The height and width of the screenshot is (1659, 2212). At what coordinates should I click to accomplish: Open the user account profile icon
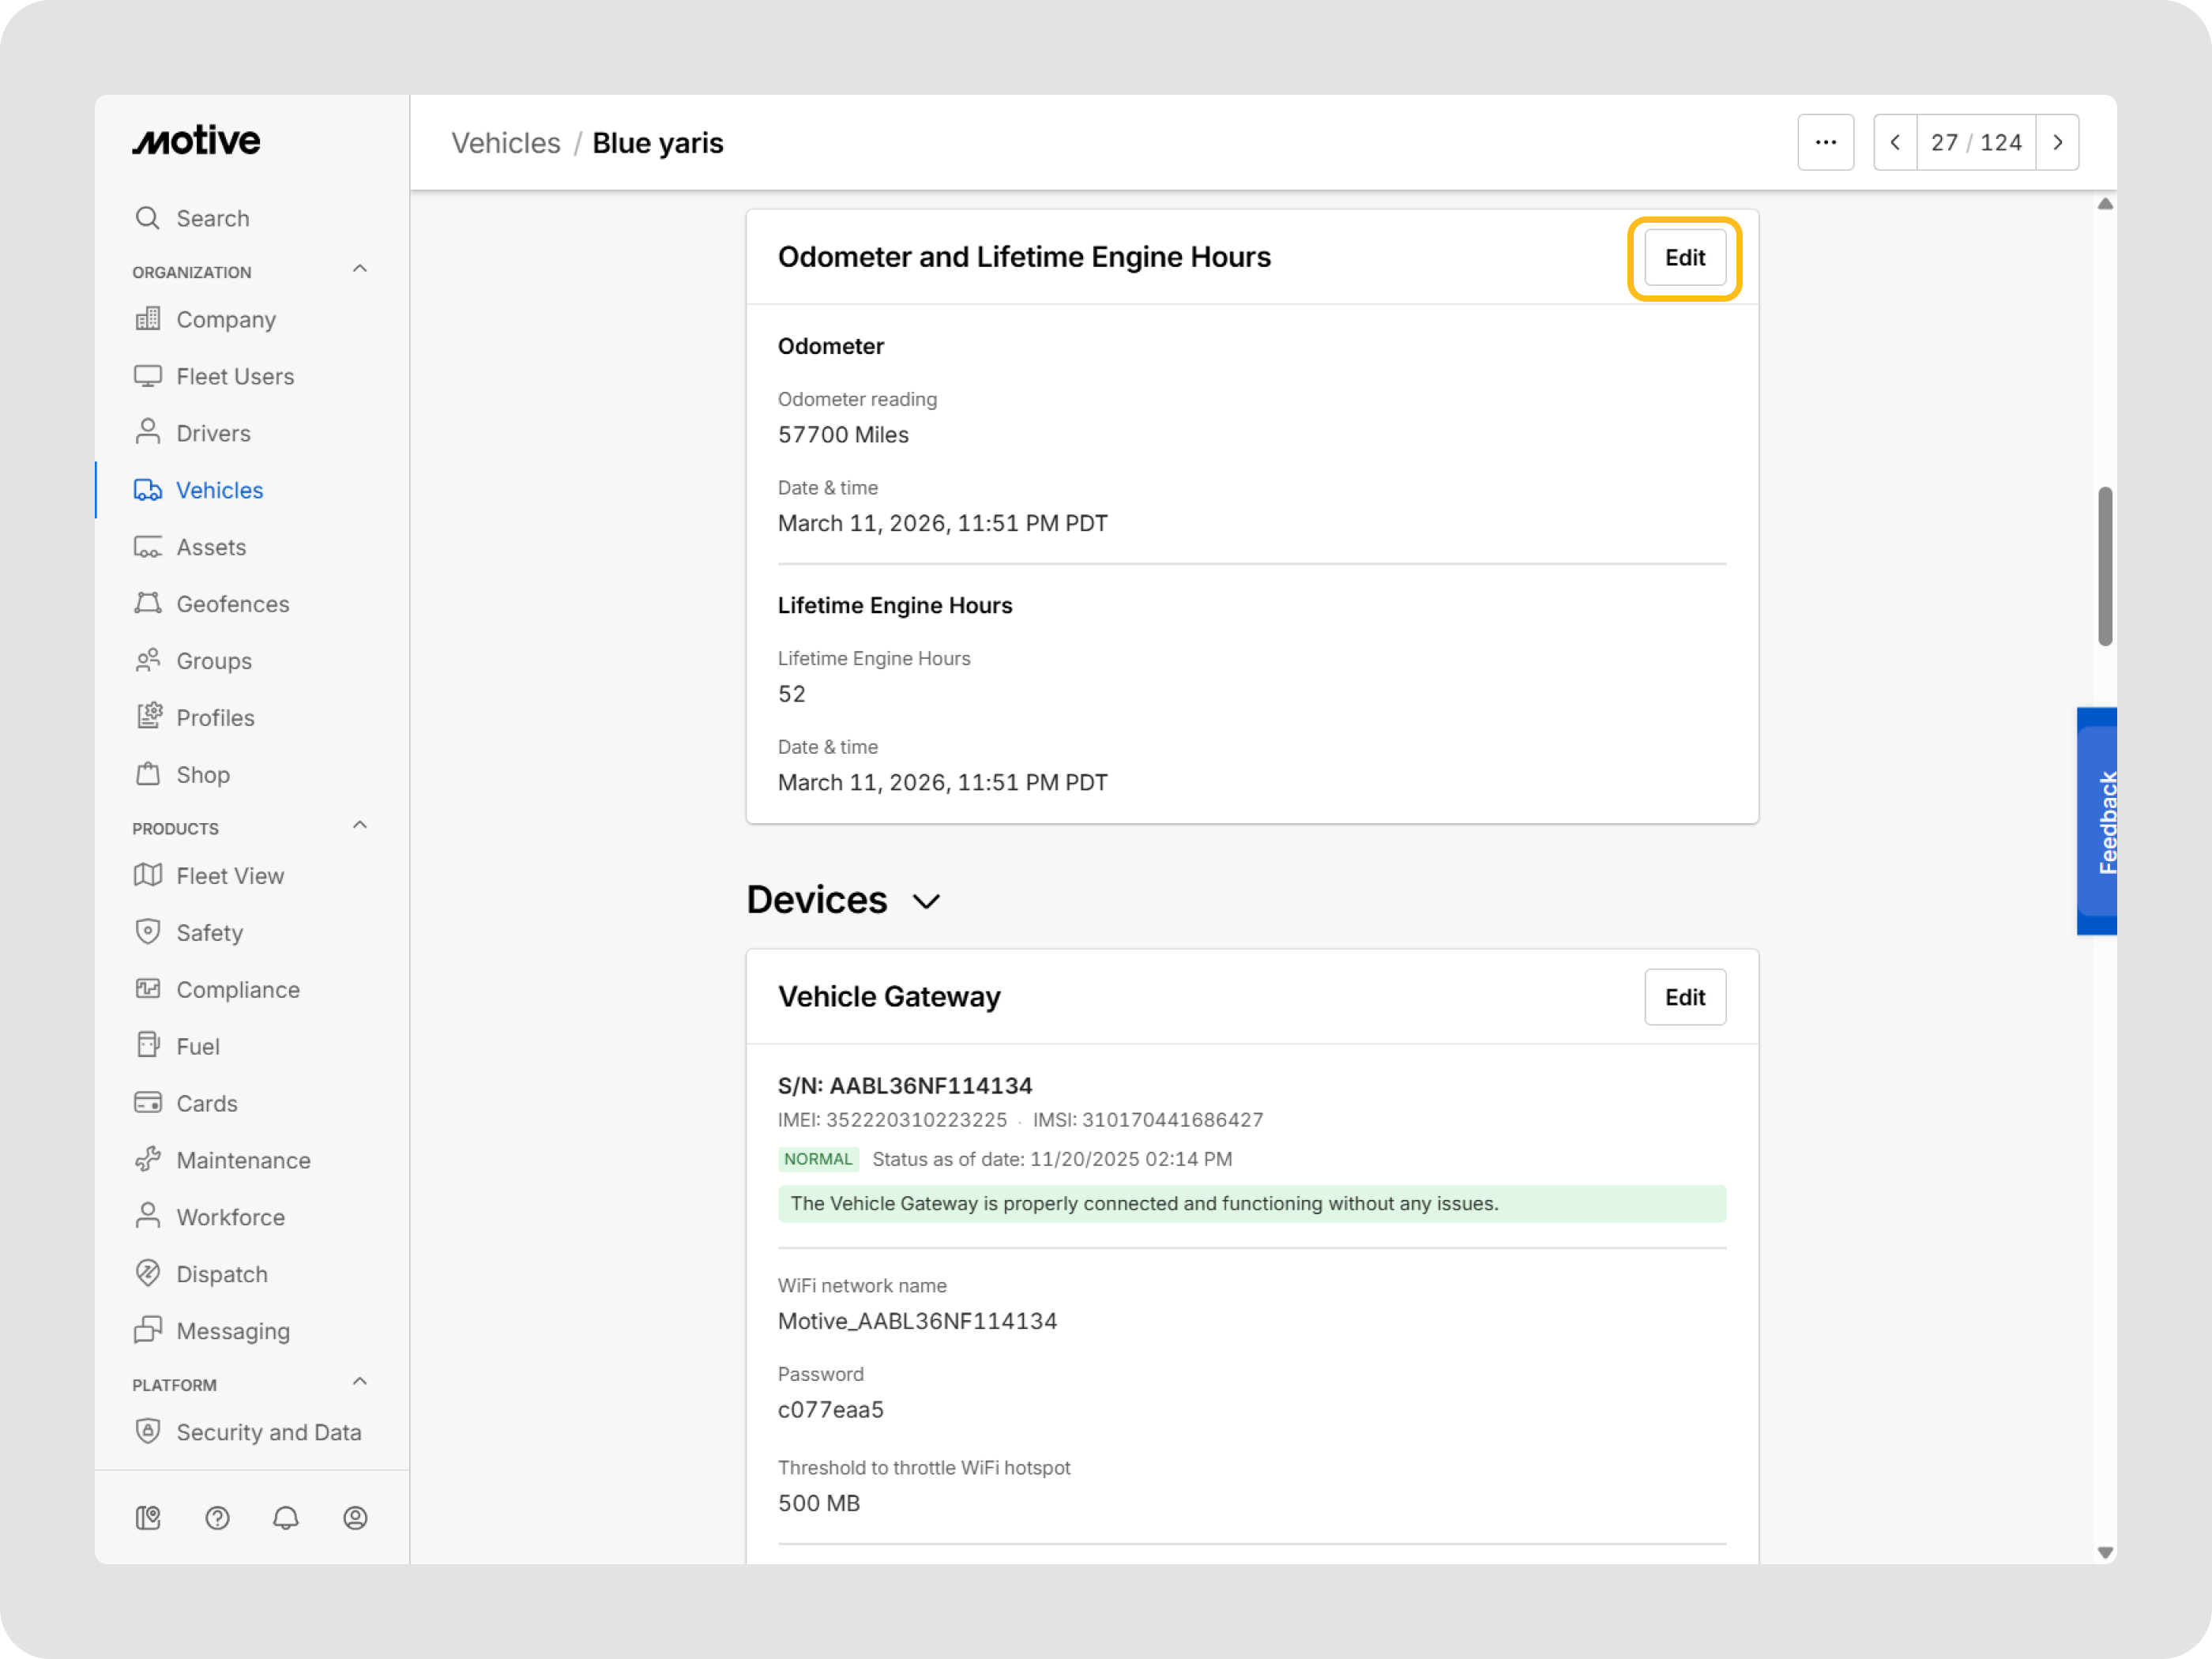click(355, 1518)
